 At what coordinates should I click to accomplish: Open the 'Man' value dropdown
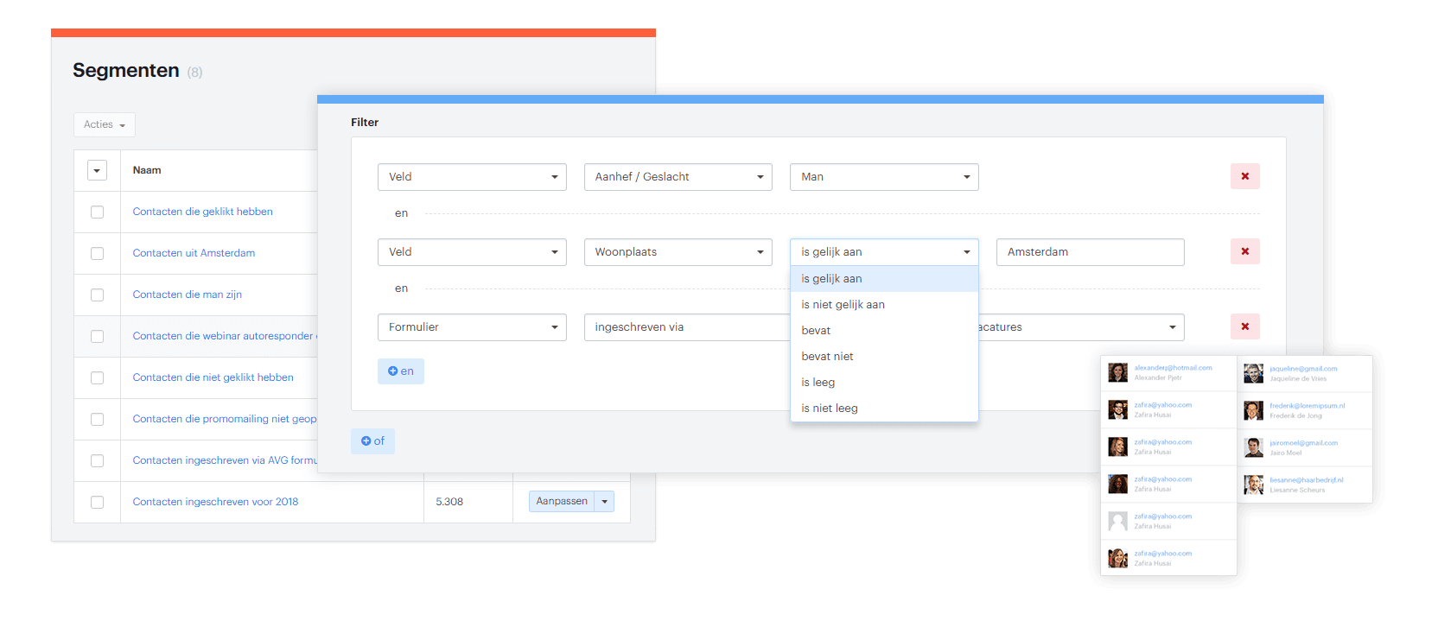click(x=884, y=177)
